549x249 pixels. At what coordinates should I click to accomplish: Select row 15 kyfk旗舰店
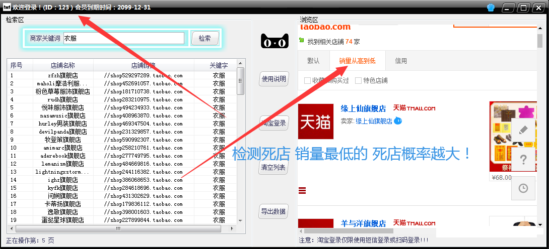(x=122, y=188)
